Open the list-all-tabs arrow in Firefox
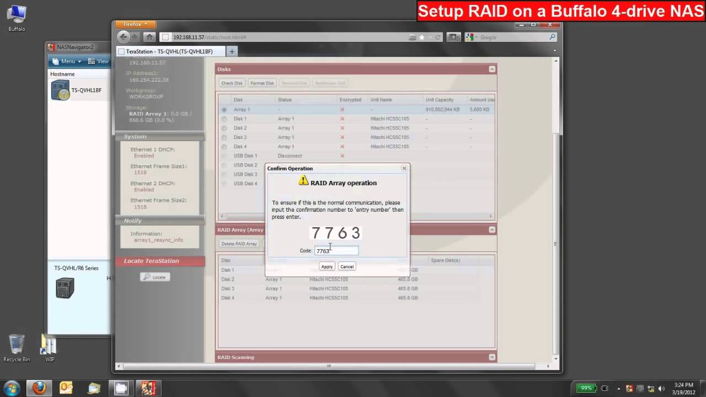The height and width of the screenshot is (397, 706). 555,51
